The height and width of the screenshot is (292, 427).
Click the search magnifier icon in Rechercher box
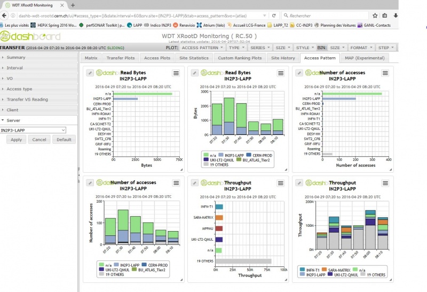pos(286,16)
